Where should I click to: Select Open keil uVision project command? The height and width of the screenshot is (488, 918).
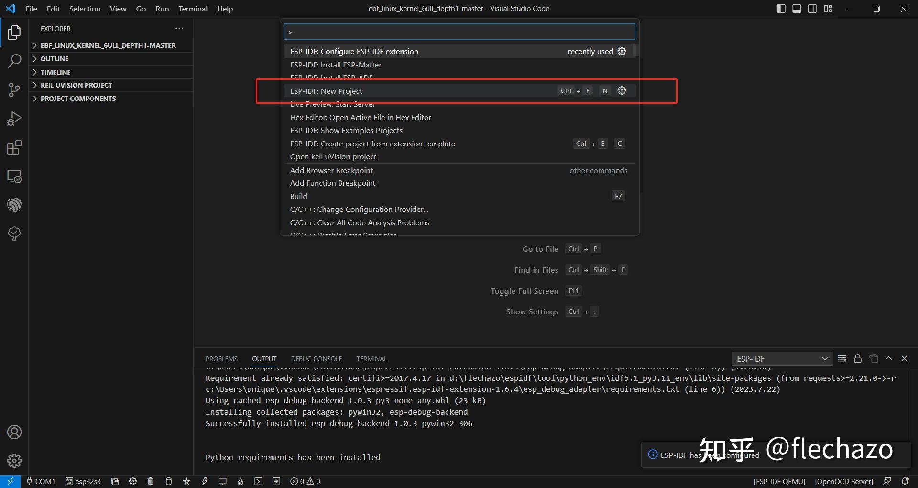(459, 156)
